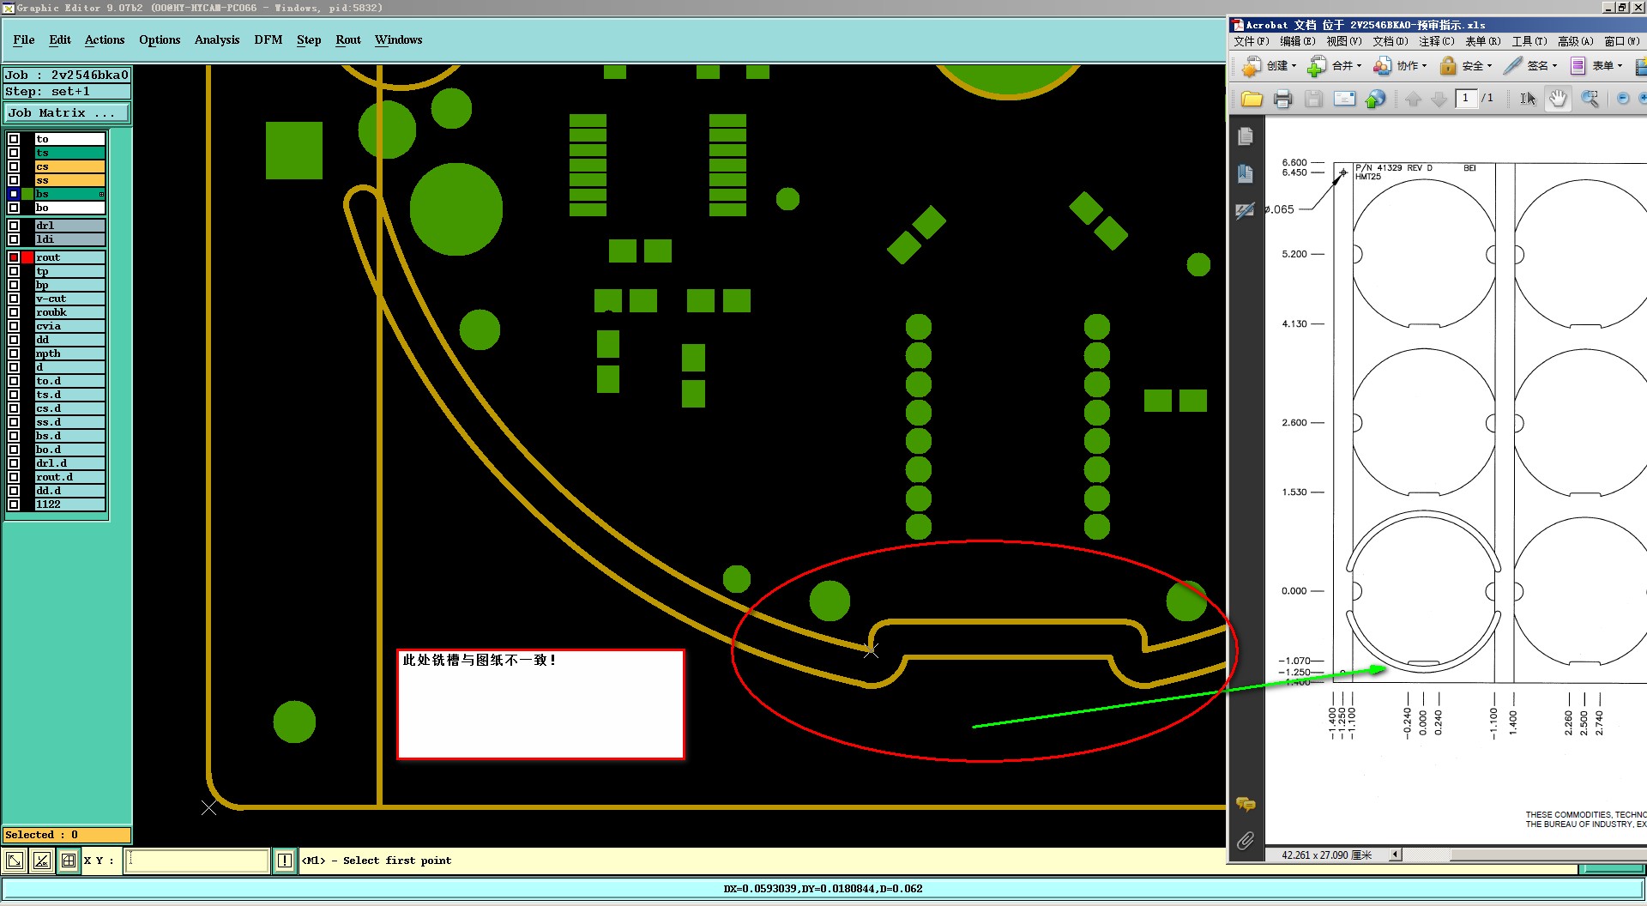Open Acrobat 文件(F) menu
This screenshot has height=906, width=1647.
(1251, 41)
